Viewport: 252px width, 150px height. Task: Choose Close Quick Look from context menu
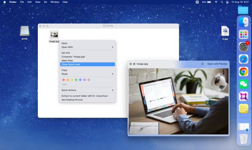(x=87, y=64)
